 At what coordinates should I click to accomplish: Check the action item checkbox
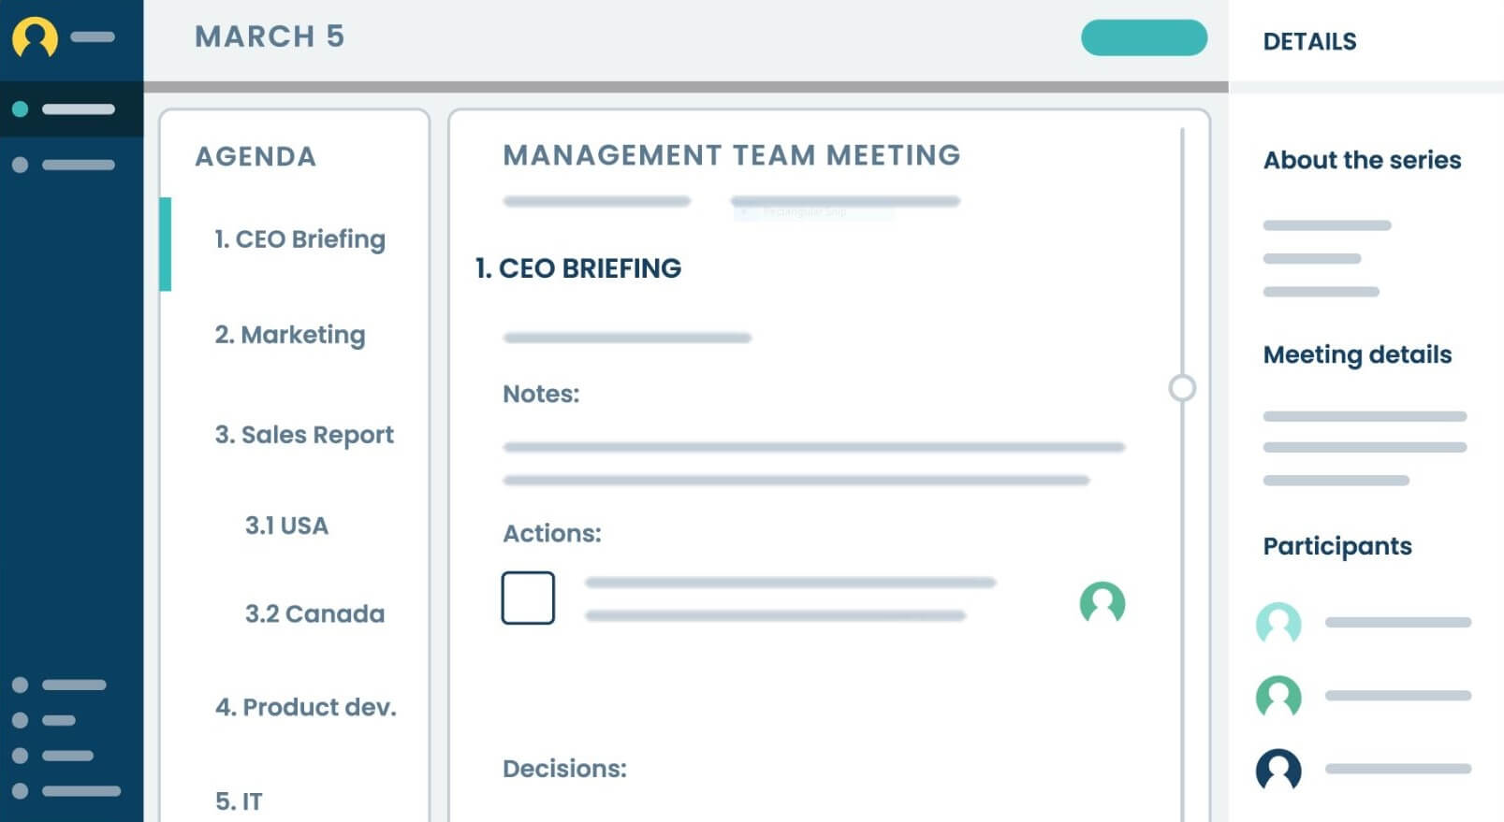(x=528, y=598)
